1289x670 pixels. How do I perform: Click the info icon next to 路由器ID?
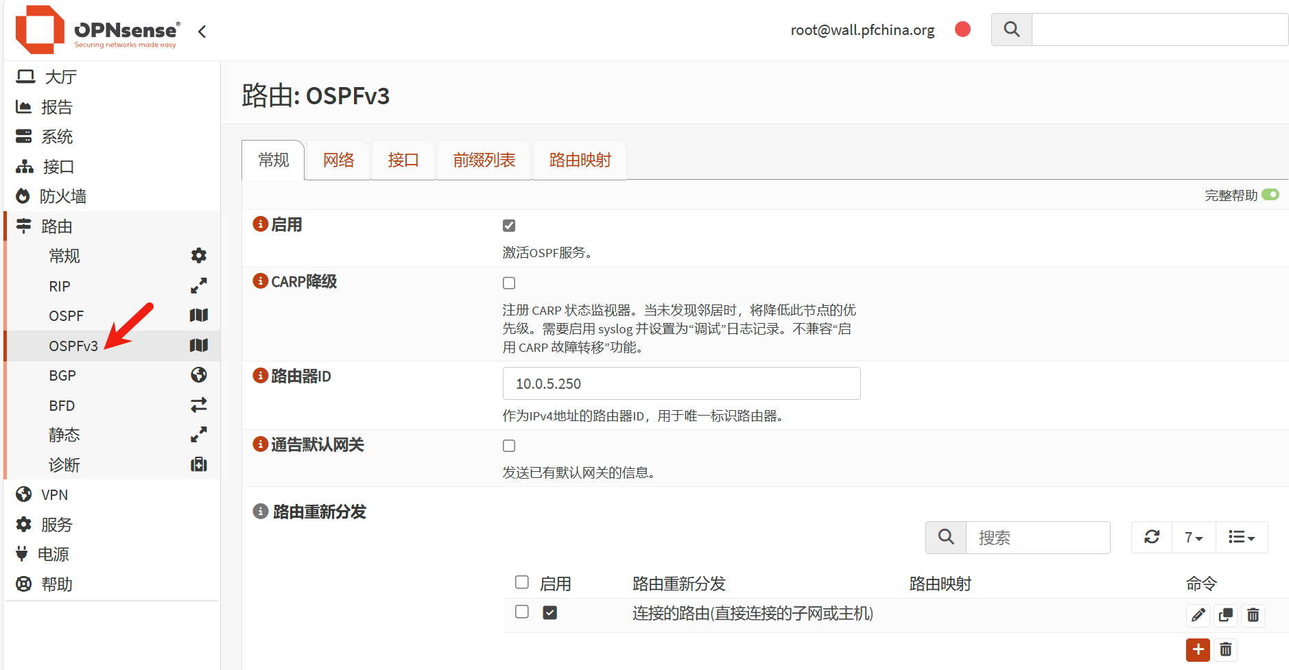pos(260,376)
